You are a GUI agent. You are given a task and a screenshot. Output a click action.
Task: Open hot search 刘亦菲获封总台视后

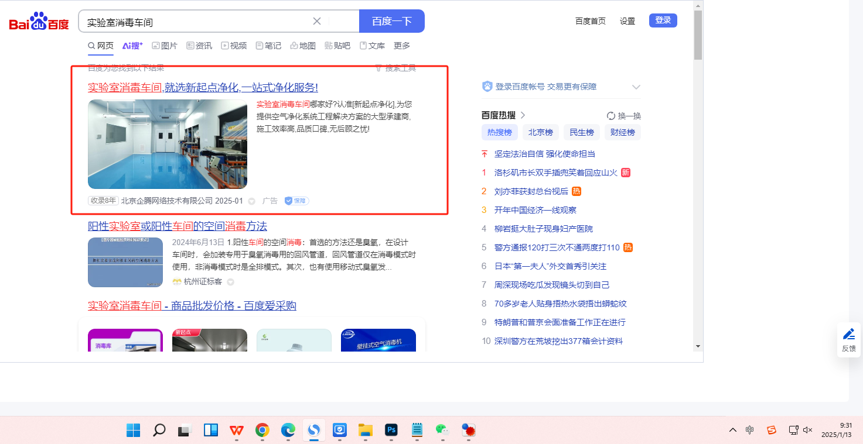(531, 191)
